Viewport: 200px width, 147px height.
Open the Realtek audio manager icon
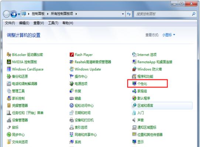pos(72,62)
